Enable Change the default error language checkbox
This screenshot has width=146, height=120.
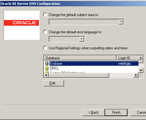[45, 32]
